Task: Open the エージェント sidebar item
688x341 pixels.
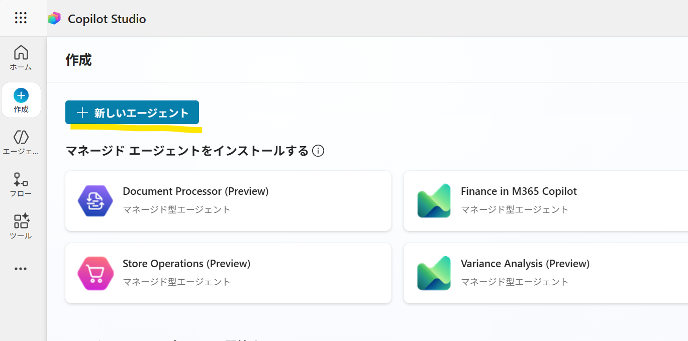Action: click(21, 143)
